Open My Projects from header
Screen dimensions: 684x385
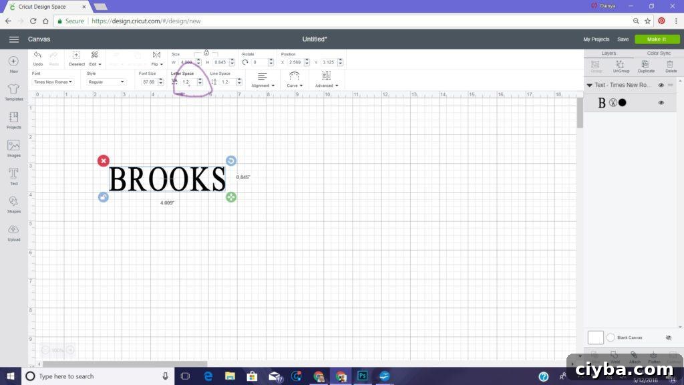[596, 39]
